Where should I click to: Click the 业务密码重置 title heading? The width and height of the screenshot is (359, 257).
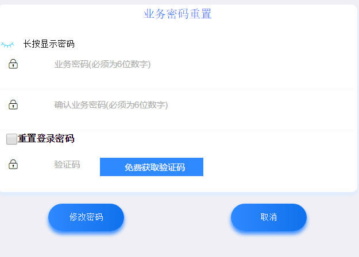[178, 14]
